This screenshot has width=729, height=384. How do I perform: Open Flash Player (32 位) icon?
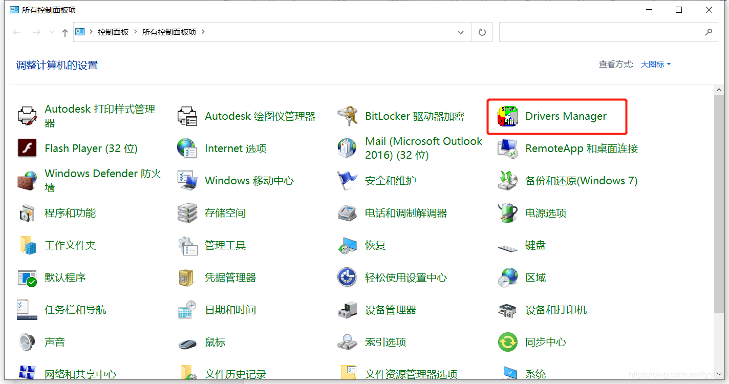27,148
